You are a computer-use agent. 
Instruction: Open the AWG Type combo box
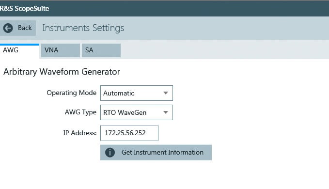(x=137, y=112)
